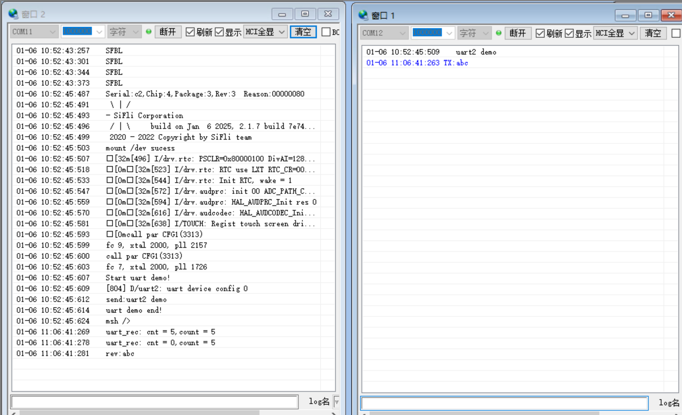Viewport: 682px width, 415px height.
Task: Minimize the 窗口 2 window
Action: click(282, 14)
